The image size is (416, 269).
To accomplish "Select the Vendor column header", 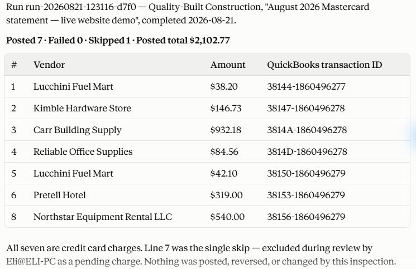I will tap(49, 65).
